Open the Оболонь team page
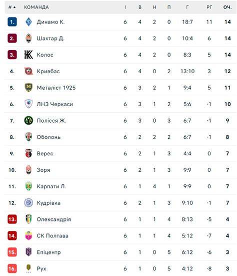The height and width of the screenshot is (276, 237). click(48, 137)
